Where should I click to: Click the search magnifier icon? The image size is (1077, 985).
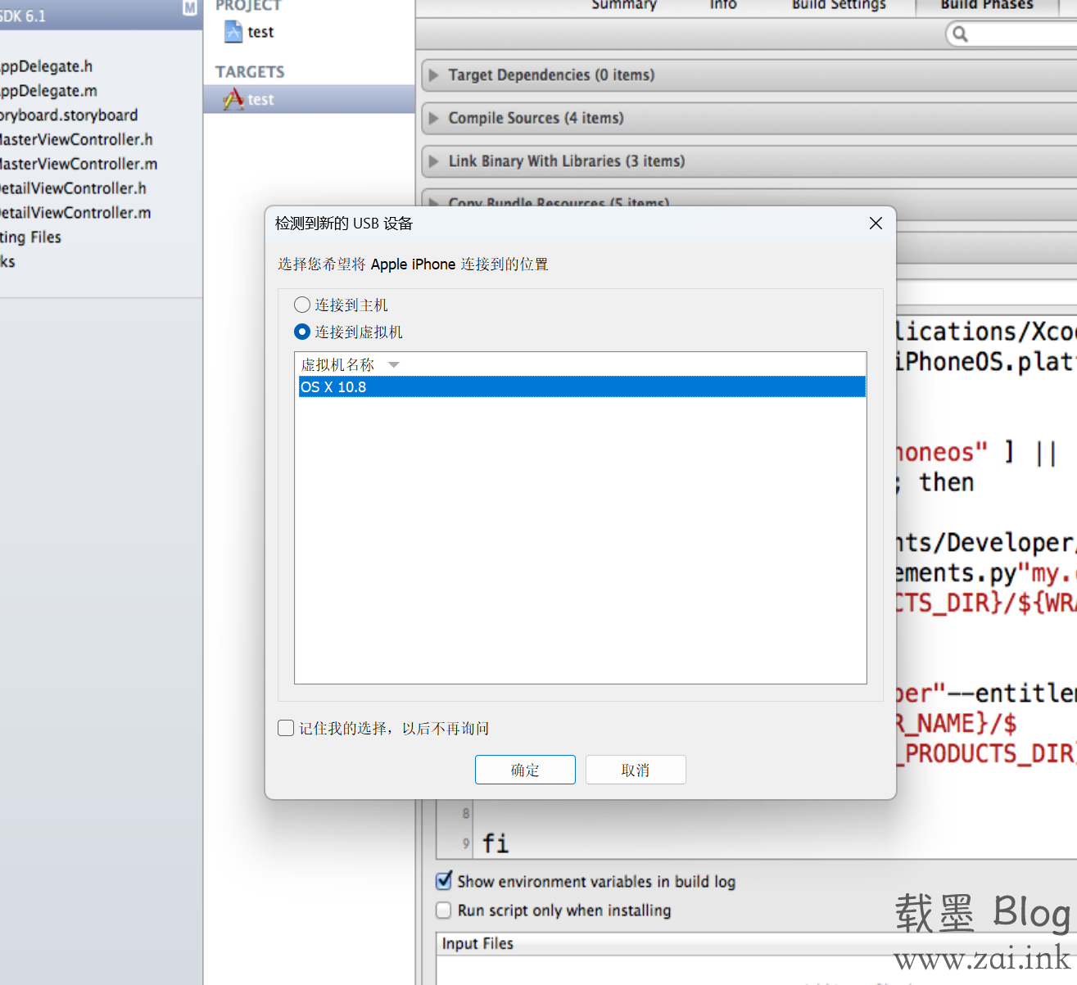pyautogui.click(x=960, y=34)
